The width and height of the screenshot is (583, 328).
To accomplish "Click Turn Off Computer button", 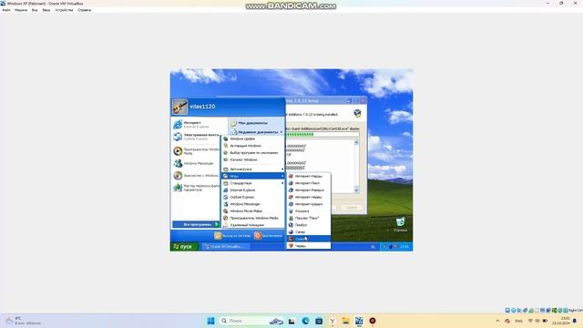I will click(268, 235).
